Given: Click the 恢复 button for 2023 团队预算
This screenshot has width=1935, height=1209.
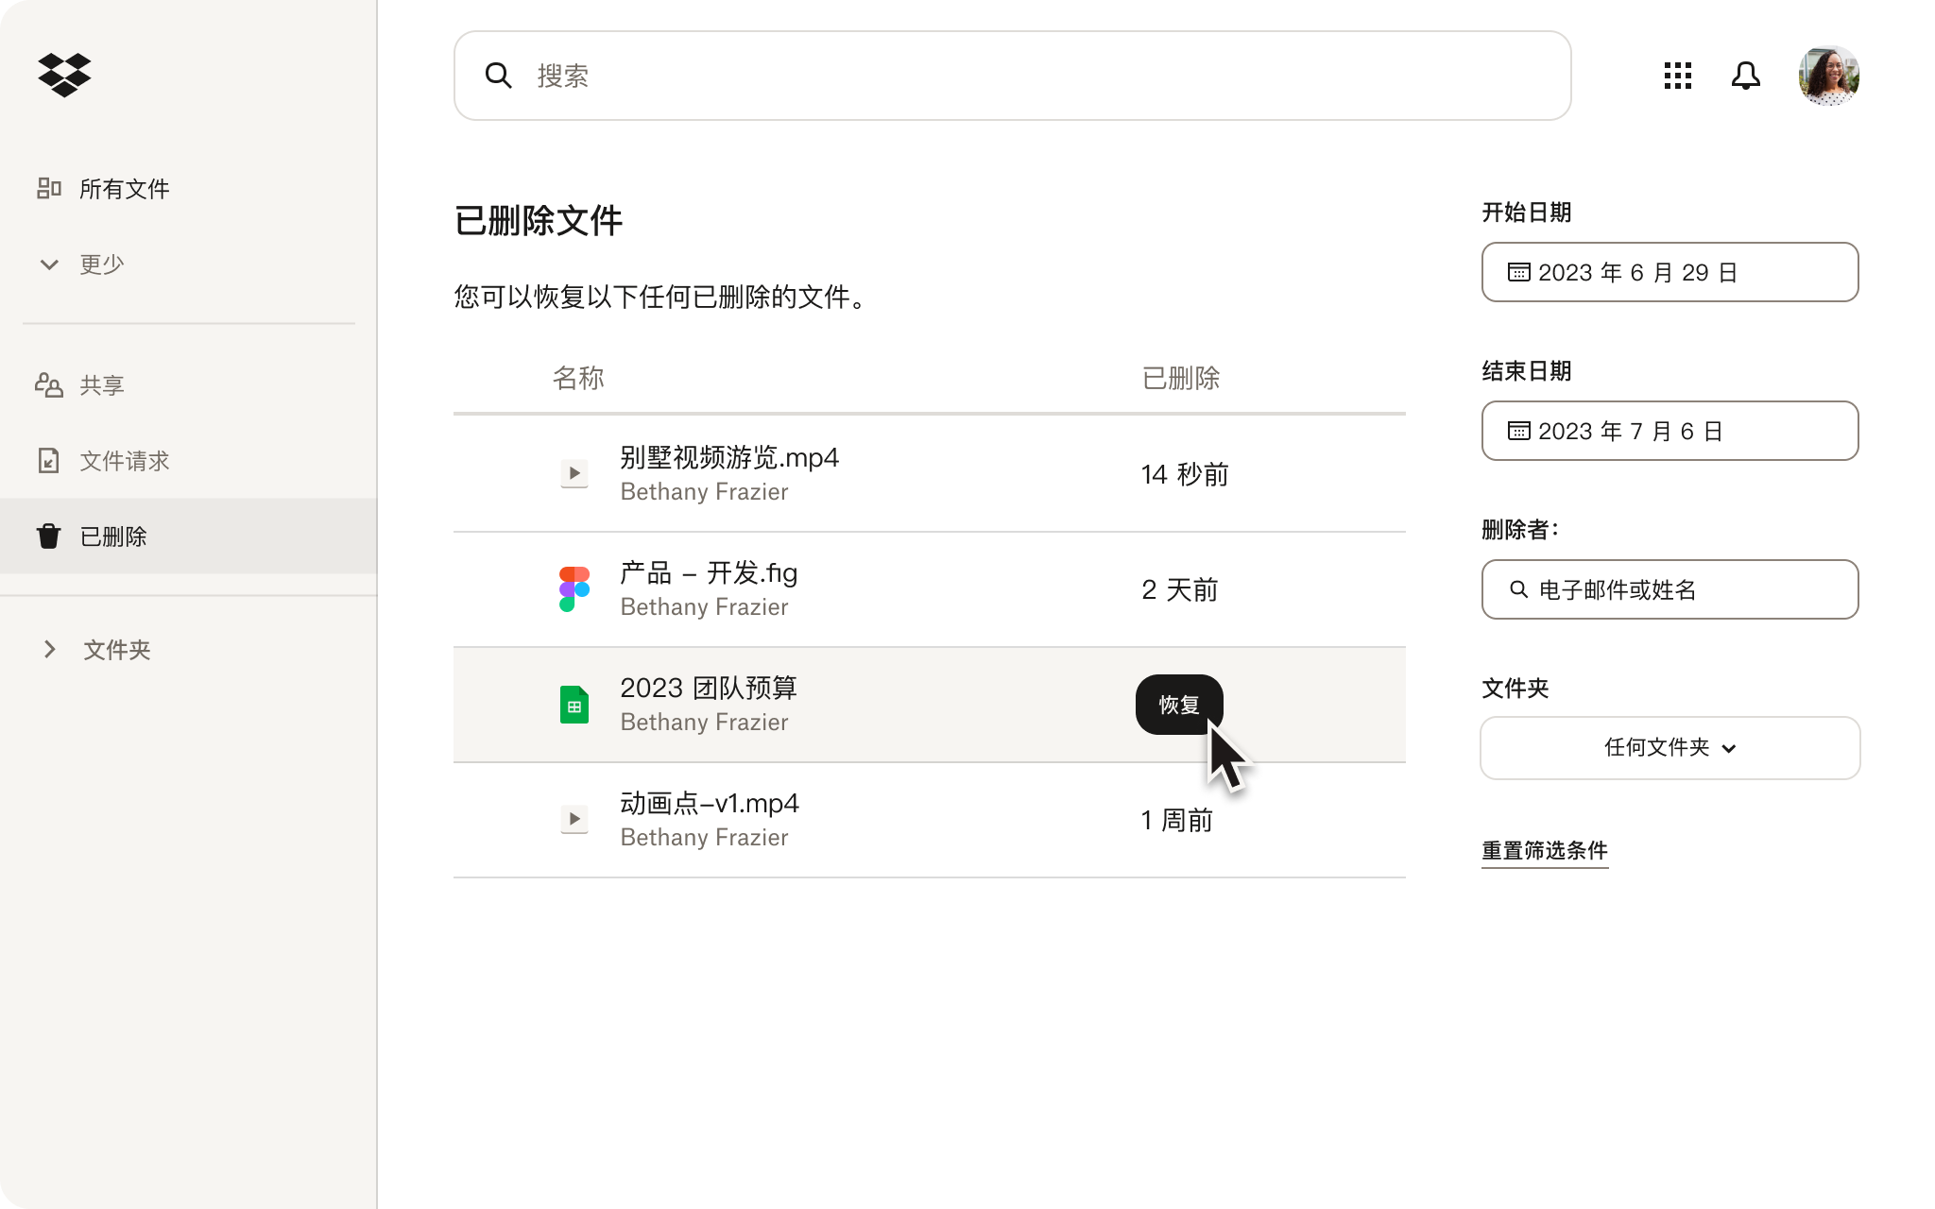Looking at the screenshot, I should [1179, 705].
